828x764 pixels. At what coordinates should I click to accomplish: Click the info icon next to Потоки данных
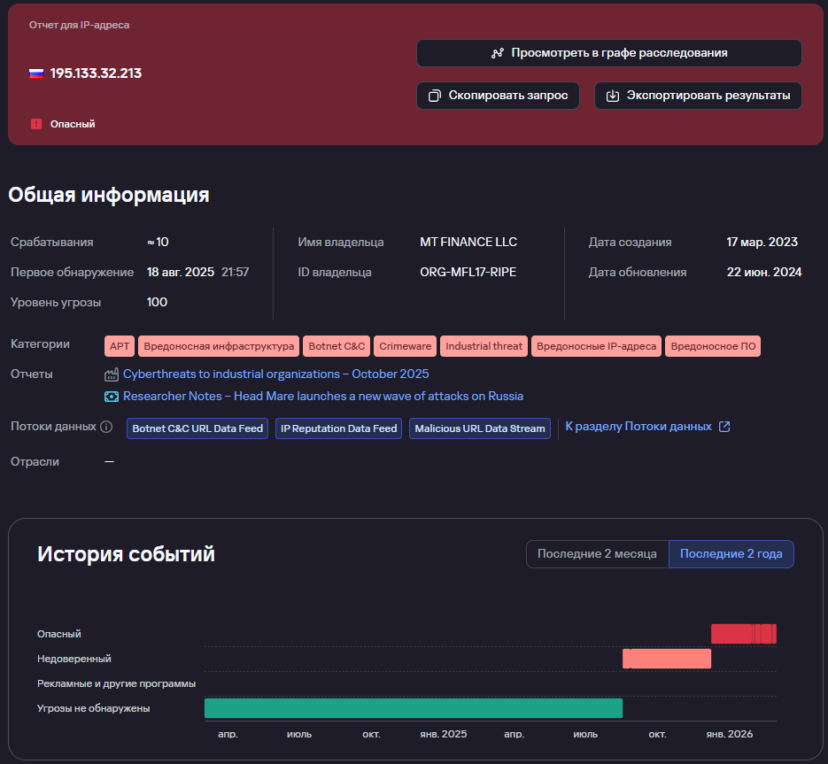(106, 427)
